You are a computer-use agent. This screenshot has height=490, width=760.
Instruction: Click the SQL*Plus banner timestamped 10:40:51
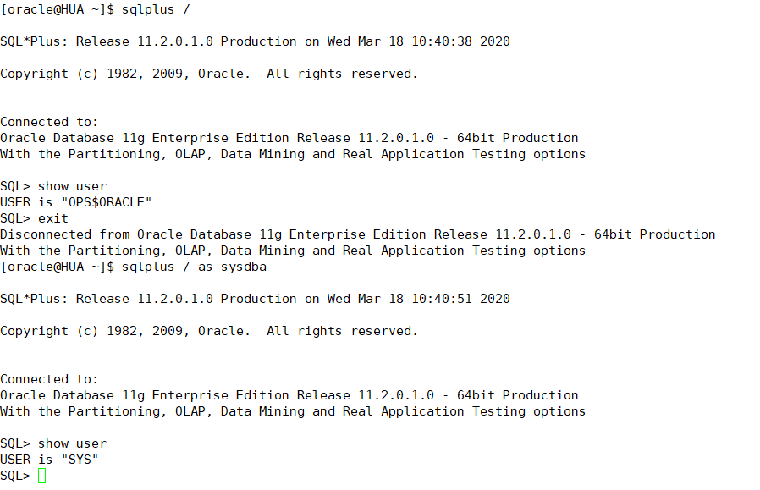point(255,299)
